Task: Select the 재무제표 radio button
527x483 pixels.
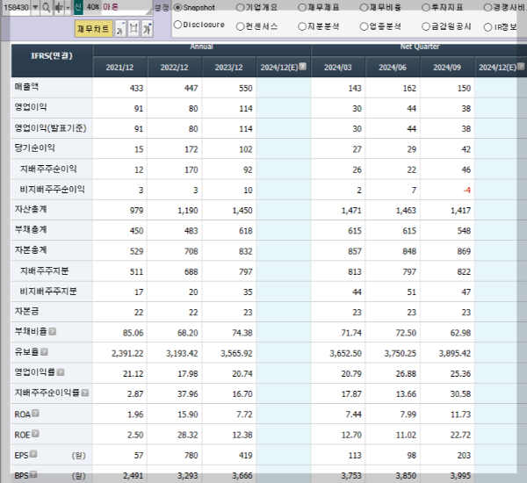Action: (x=302, y=7)
